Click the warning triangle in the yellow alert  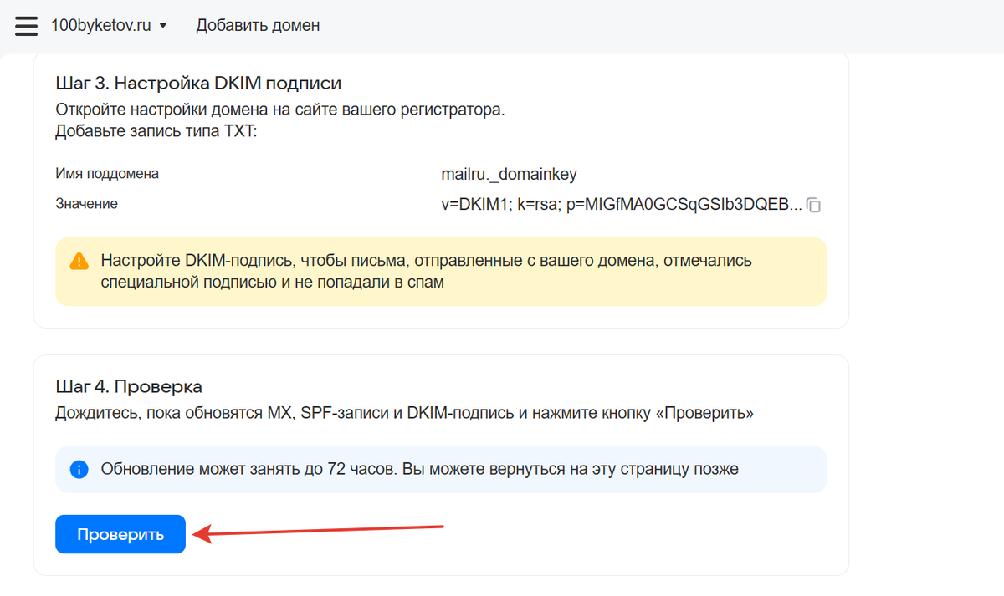[79, 260]
